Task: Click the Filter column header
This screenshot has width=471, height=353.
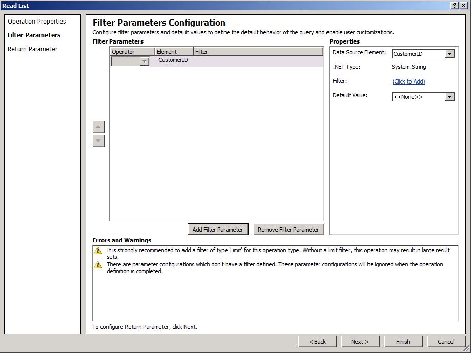Action: pyautogui.click(x=258, y=52)
